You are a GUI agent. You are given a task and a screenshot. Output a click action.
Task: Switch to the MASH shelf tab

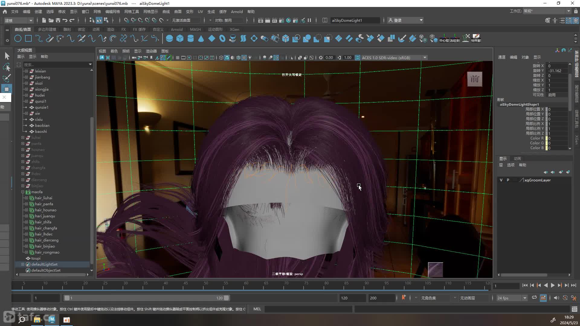pos(195,29)
